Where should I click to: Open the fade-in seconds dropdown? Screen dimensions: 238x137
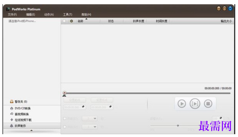pyautogui.click(x=90, y=118)
